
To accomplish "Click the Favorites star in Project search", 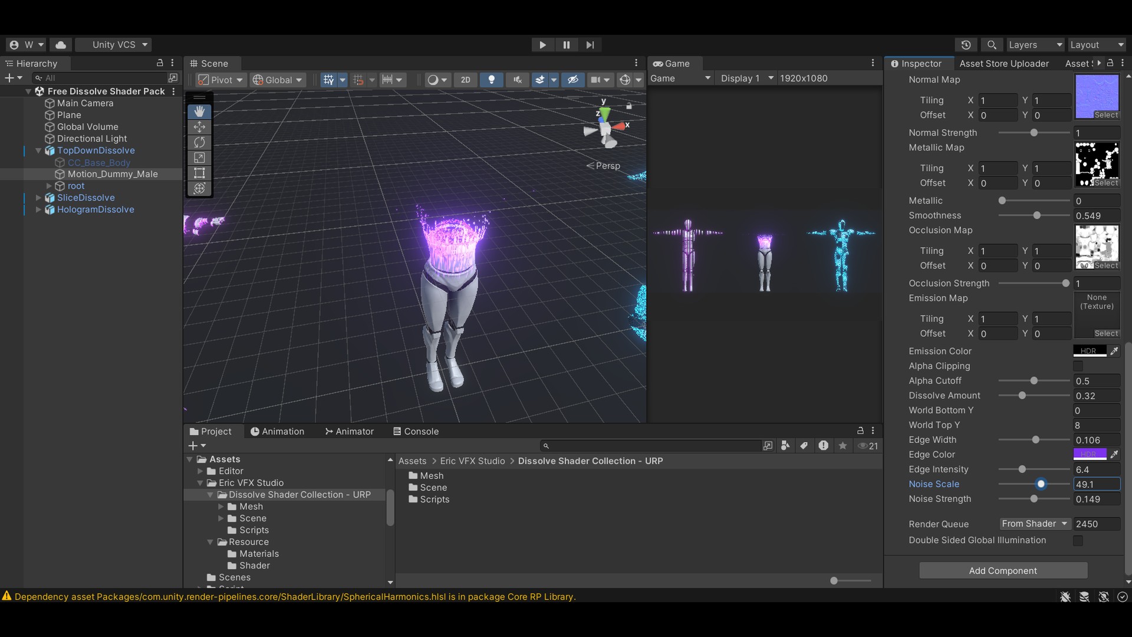I will click(843, 446).
